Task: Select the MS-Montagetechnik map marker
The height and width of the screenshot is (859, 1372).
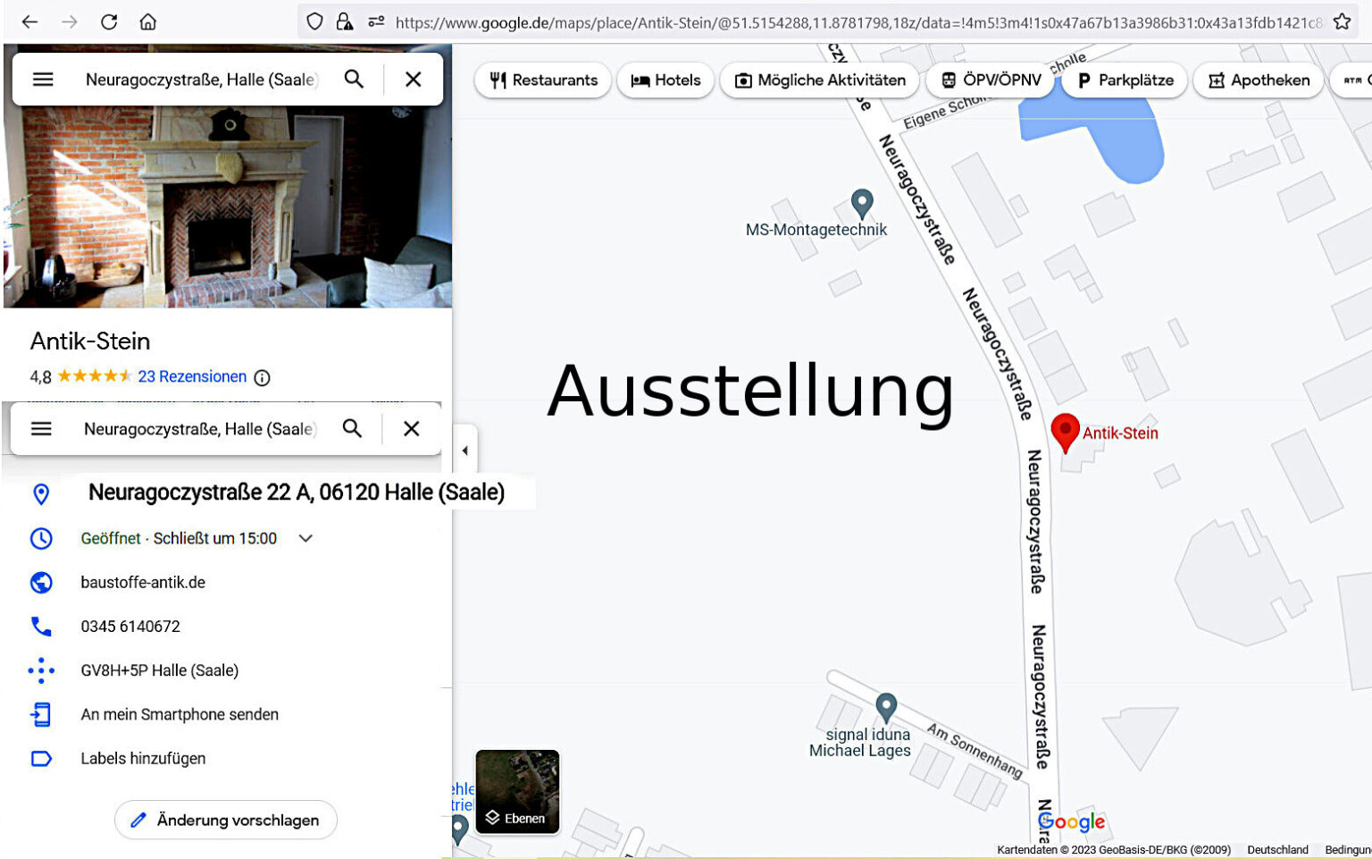Action: (x=861, y=204)
